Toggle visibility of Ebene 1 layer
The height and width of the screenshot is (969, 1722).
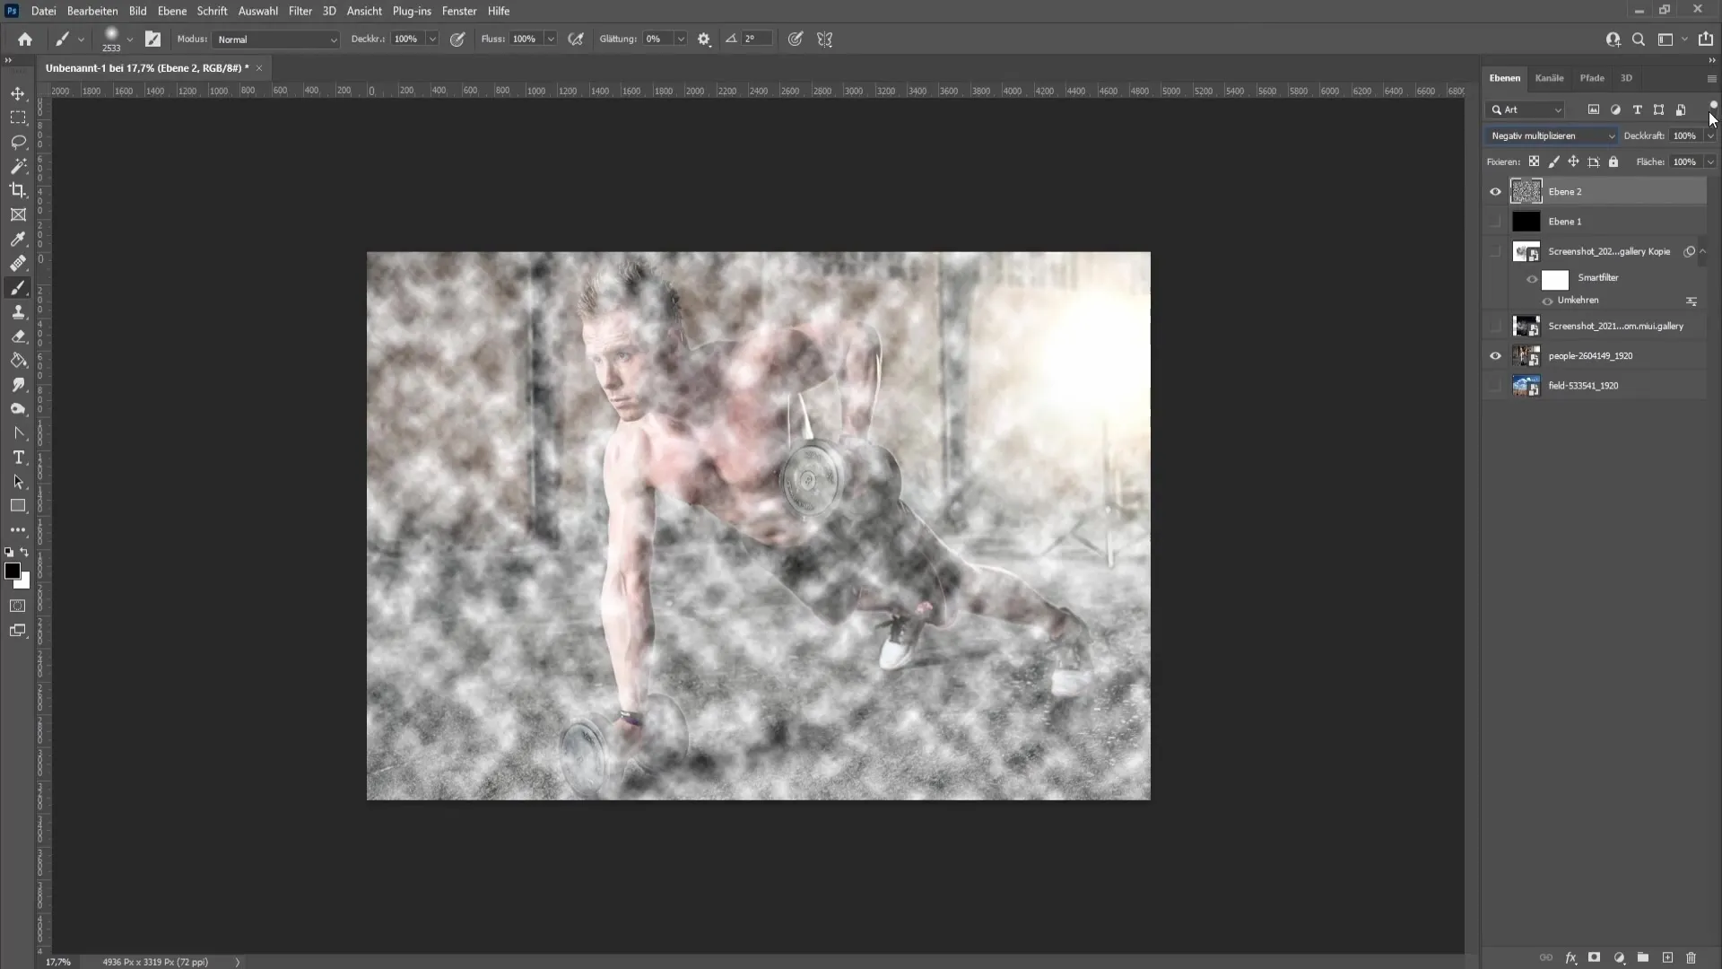1496,222
